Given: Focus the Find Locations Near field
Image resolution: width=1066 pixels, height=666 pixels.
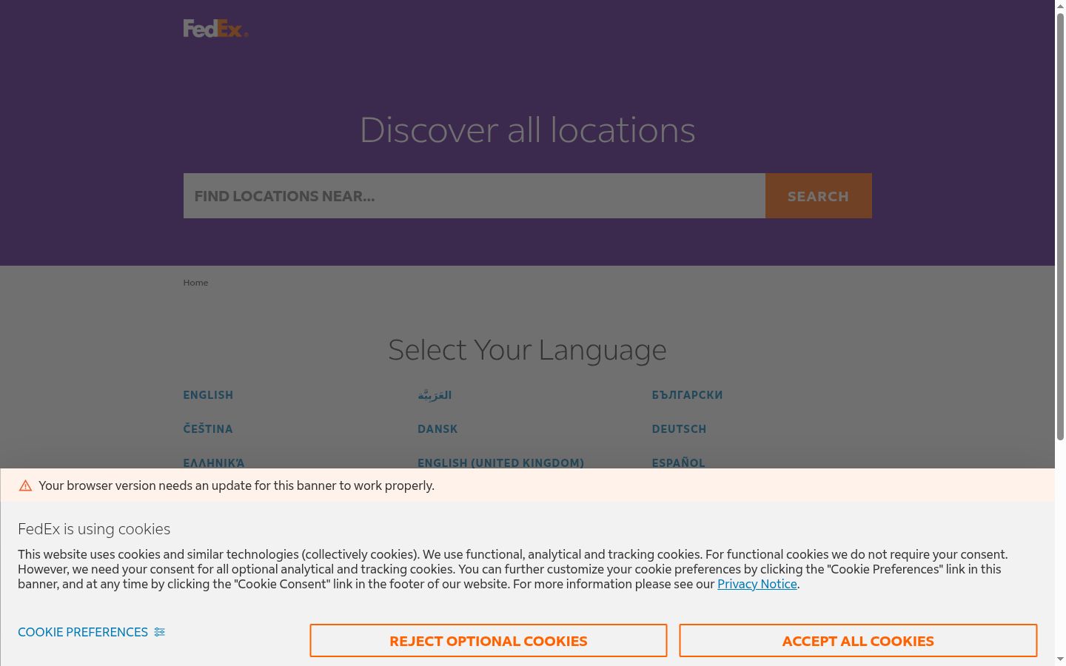Looking at the screenshot, I should click(474, 196).
